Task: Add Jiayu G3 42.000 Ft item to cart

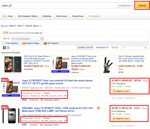Action: tap(121, 91)
